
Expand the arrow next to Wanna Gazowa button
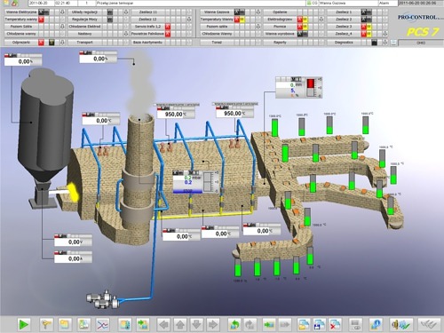click(258, 12)
